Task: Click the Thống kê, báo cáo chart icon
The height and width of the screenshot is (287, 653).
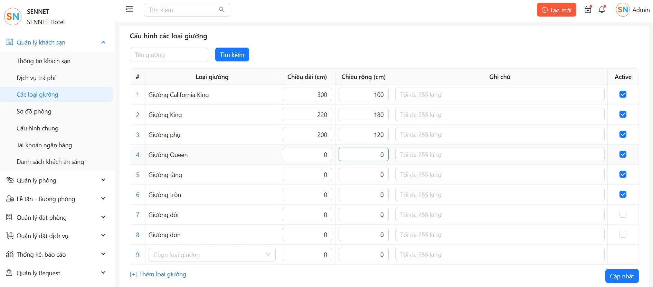Action: click(10, 254)
